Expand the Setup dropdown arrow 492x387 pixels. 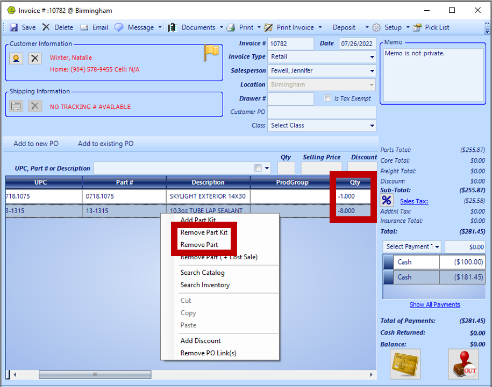pyautogui.click(x=408, y=27)
